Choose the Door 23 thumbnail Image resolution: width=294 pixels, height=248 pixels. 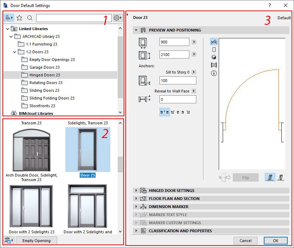click(88, 150)
